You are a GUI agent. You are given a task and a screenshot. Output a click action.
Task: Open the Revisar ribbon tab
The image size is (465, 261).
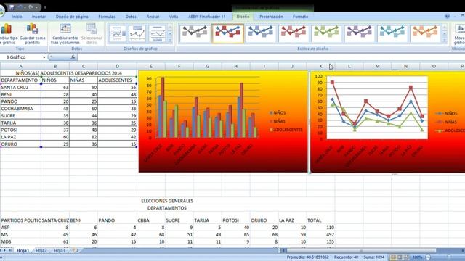pyautogui.click(x=153, y=17)
